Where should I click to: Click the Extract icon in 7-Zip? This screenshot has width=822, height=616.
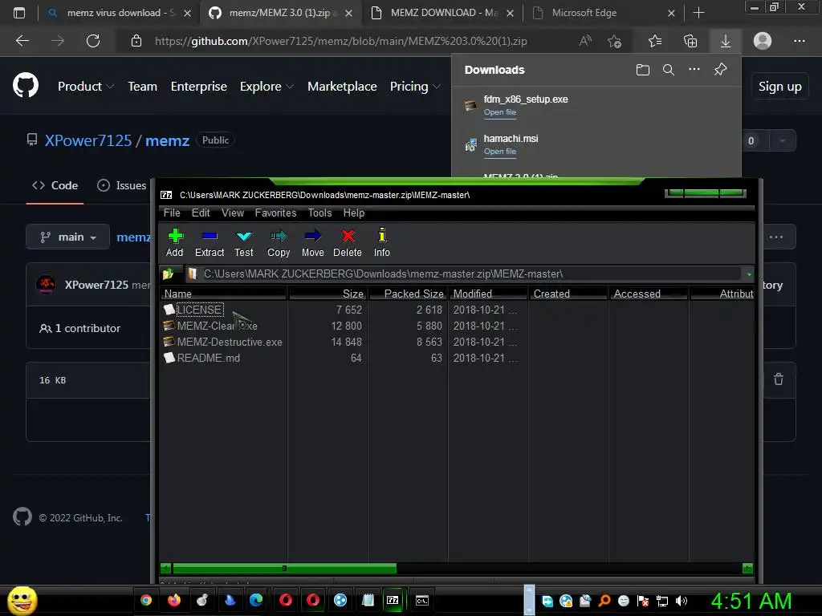pos(210,237)
